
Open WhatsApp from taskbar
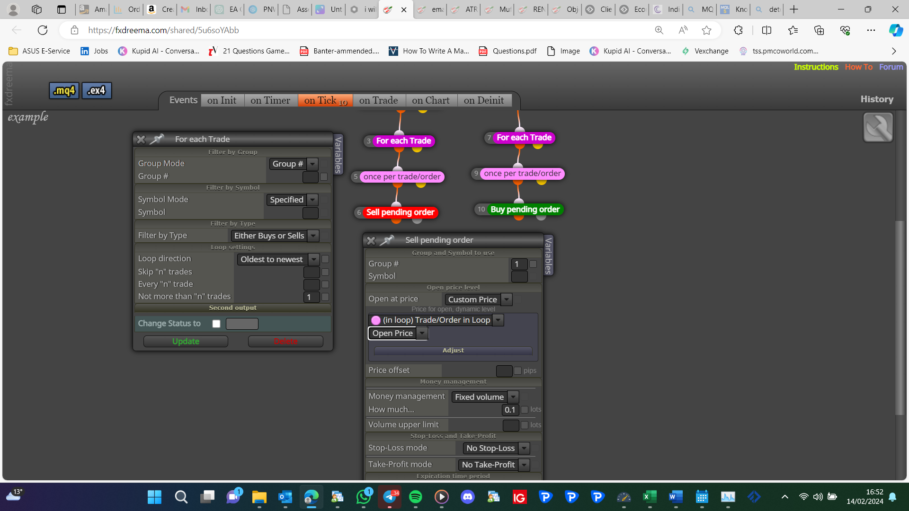[x=364, y=497]
